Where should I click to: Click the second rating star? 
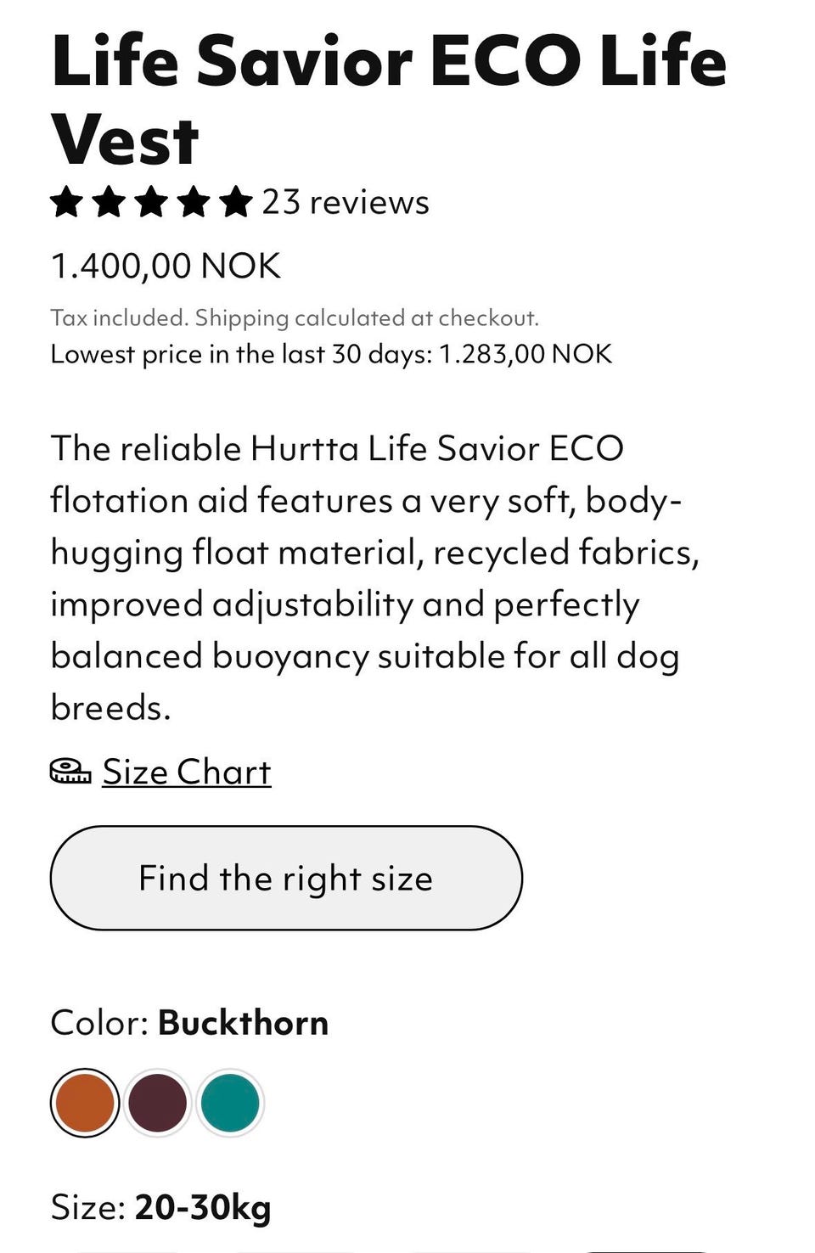[x=110, y=203]
